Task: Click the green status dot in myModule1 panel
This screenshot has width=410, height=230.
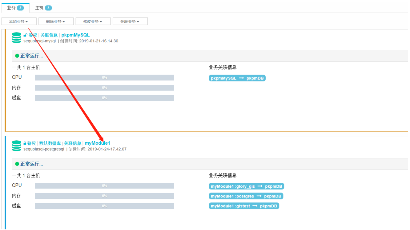Action: (17, 164)
